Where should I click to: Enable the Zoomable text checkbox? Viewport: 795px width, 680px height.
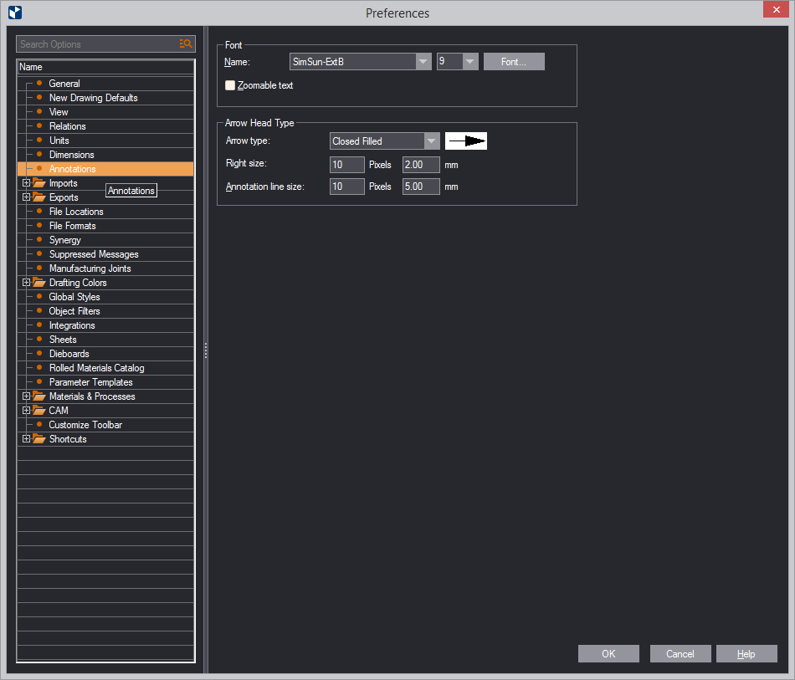click(230, 85)
